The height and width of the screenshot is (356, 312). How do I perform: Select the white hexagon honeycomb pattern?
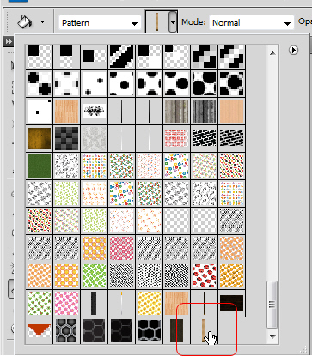pyautogui.click(x=149, y=330)
